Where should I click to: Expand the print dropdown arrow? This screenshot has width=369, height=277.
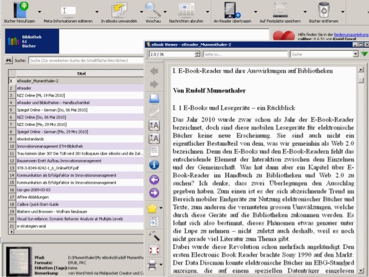click(x=161, y=264)
